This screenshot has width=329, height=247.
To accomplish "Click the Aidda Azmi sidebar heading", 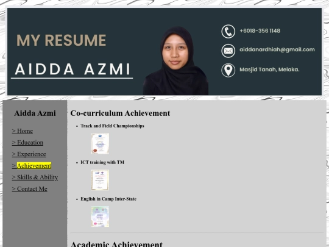I will (35, 113).
